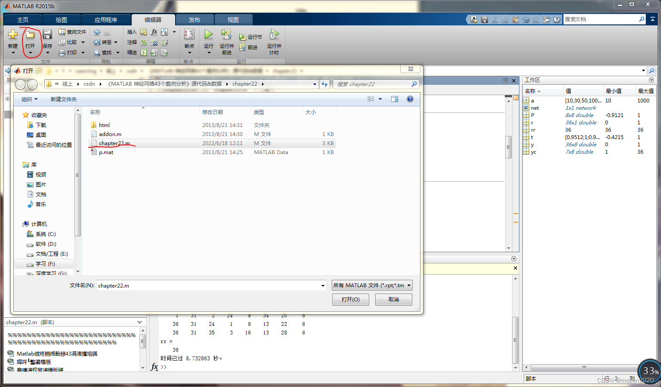Click the Open folder icon in ribbon
Viewport: 661px width, 387px height.
click(30, 34)
